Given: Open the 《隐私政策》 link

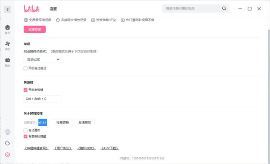Looking at the screenshot, I should (x=86, y=148).
